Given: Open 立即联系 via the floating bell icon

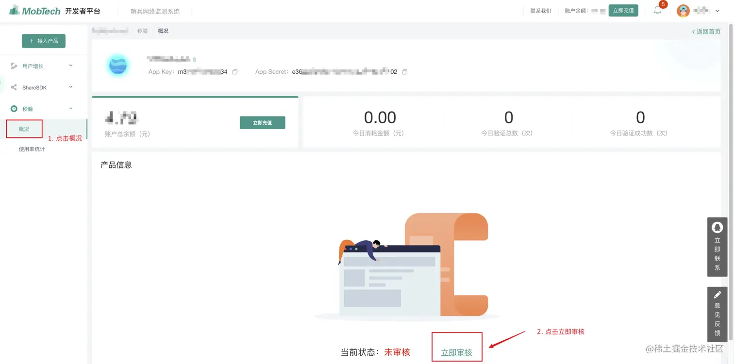Looking at the screenshot, I should [x=717, y=227].
